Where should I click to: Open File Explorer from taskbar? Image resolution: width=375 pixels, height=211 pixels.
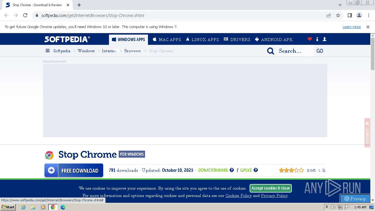[x=33, y=207]
